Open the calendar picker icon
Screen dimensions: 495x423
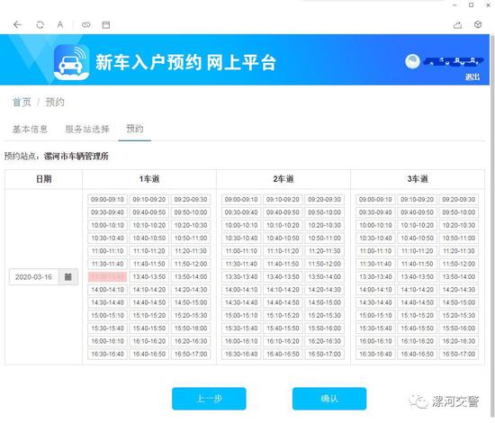[x=68, y=277]
